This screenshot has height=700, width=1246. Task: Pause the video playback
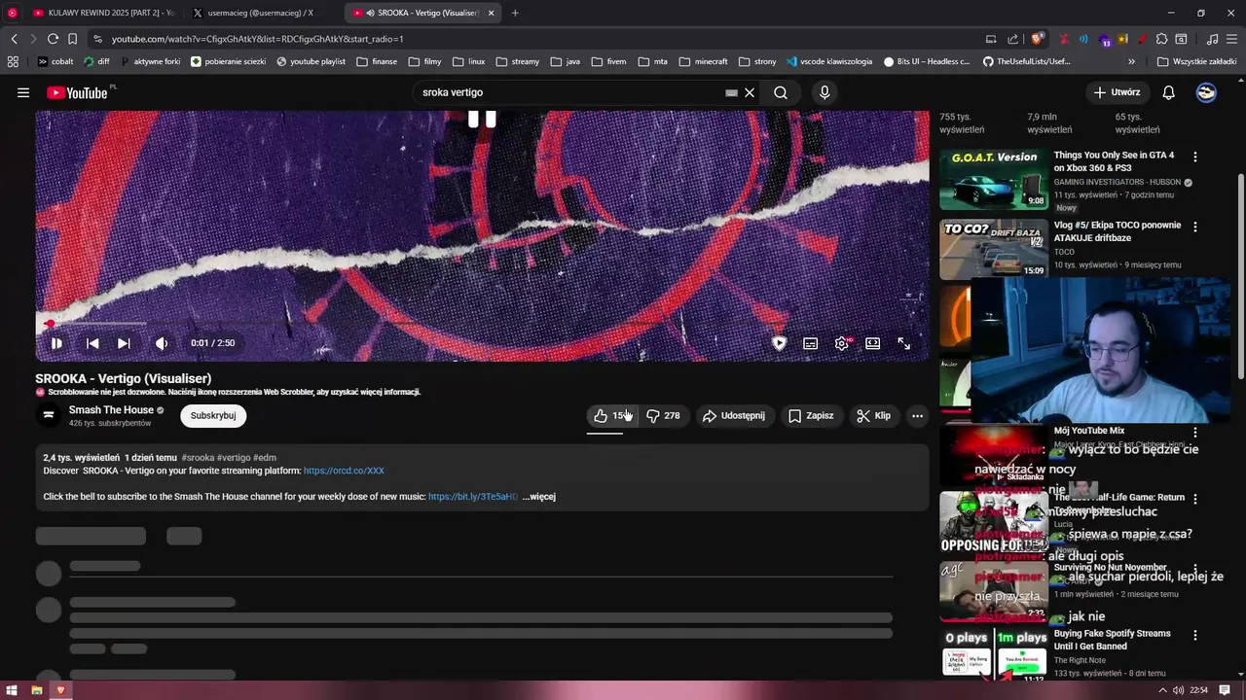pyautogui.click(x=56, y=343)
